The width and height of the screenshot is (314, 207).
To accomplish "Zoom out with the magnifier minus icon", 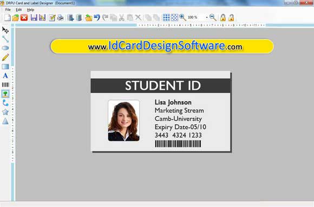I will click(x=213, y=18).
